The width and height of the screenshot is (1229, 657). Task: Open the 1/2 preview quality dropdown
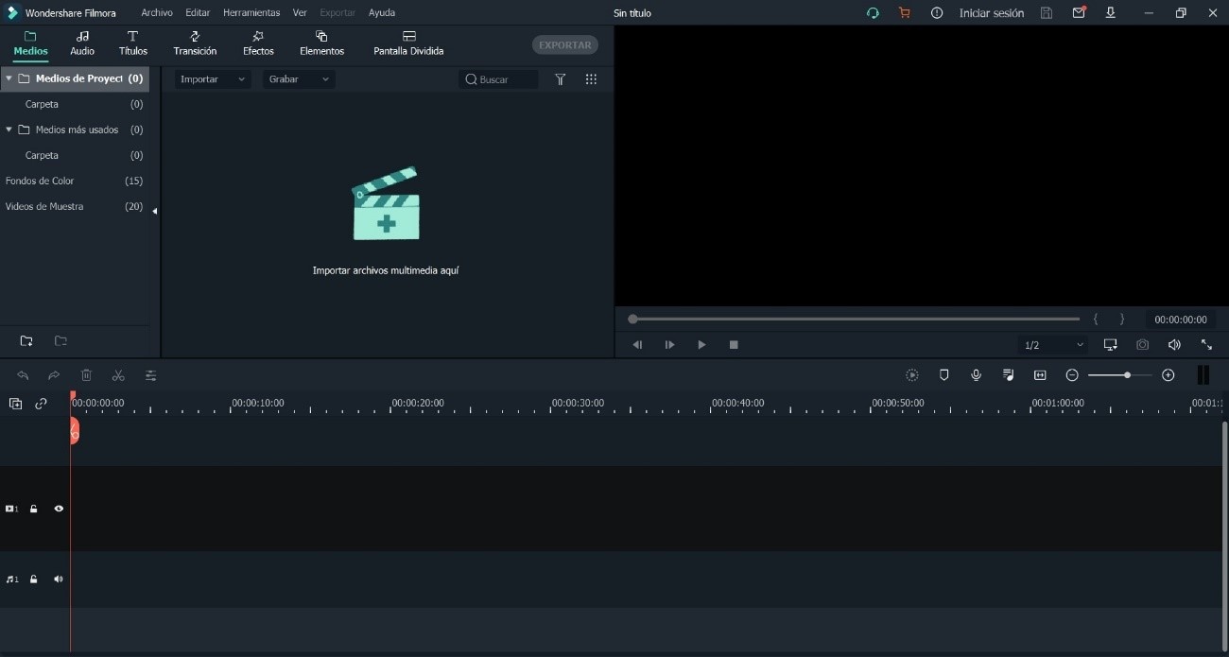(1053, 345)
